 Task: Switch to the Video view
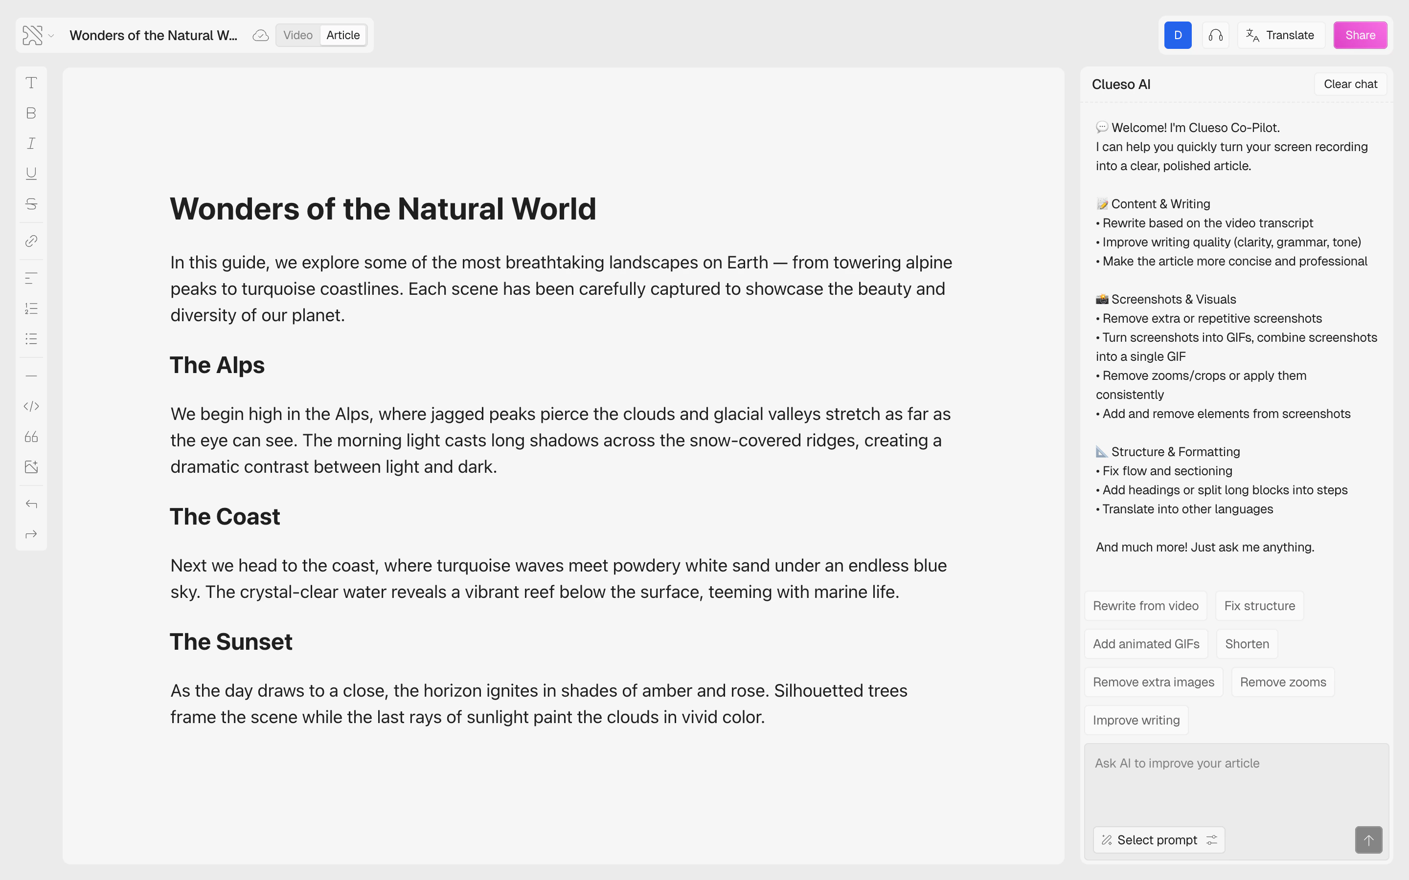[x=297, y=35]
